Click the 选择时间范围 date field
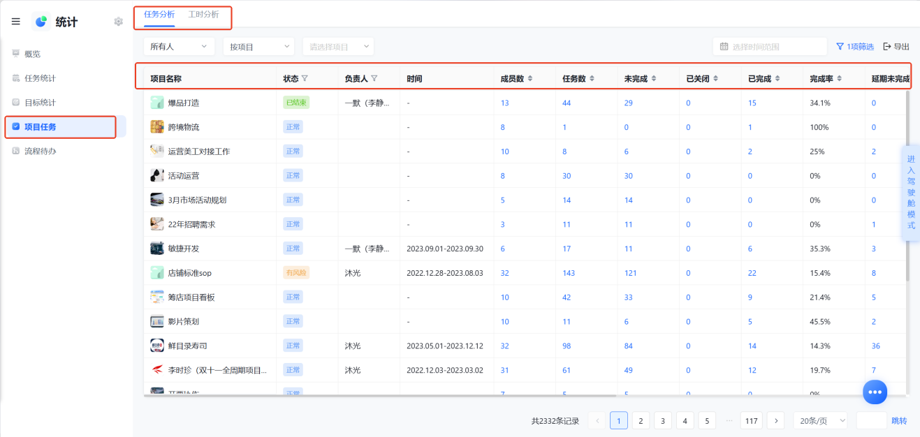This screenshot has width=920, height=437. click(x=770, y=47)
